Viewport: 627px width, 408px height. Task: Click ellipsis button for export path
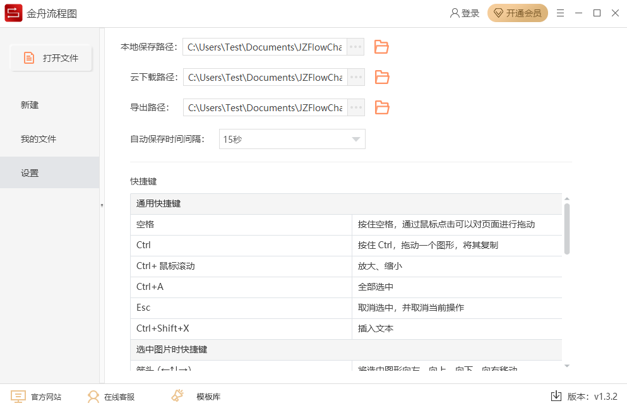tap(356, 107)
